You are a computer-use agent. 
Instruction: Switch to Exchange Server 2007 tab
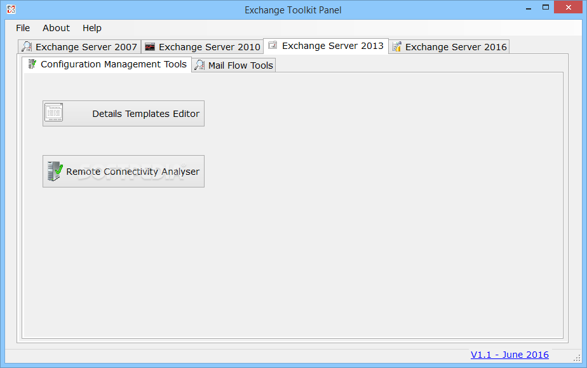(79, 47)
